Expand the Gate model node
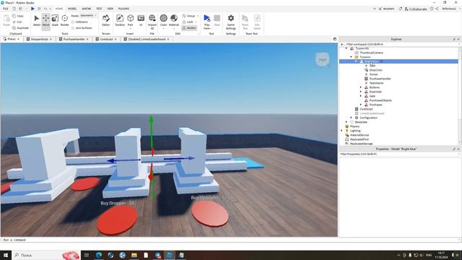The image size is (462, 260). (x=361, y=96)
